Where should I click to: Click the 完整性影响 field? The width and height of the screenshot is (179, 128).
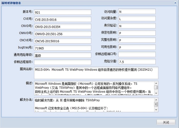coord(137,40)
